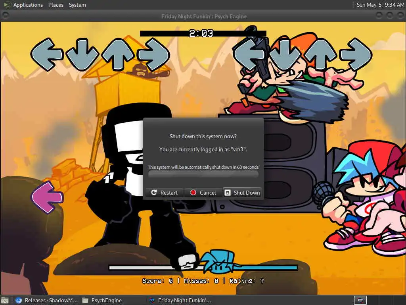Click the Shut Down power icon
Image resolution: width=406 pixels, height=305 pixels.
point(227,193)
